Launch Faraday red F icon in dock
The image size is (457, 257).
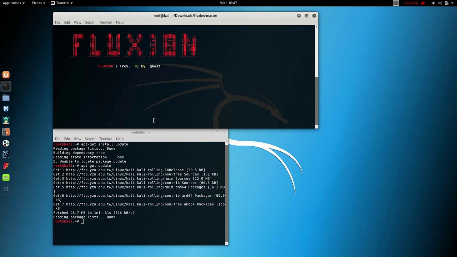pyautogui.click(x=6, y=166)
